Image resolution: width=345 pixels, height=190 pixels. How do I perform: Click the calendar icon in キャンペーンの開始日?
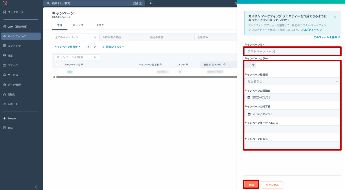(249, 97)
